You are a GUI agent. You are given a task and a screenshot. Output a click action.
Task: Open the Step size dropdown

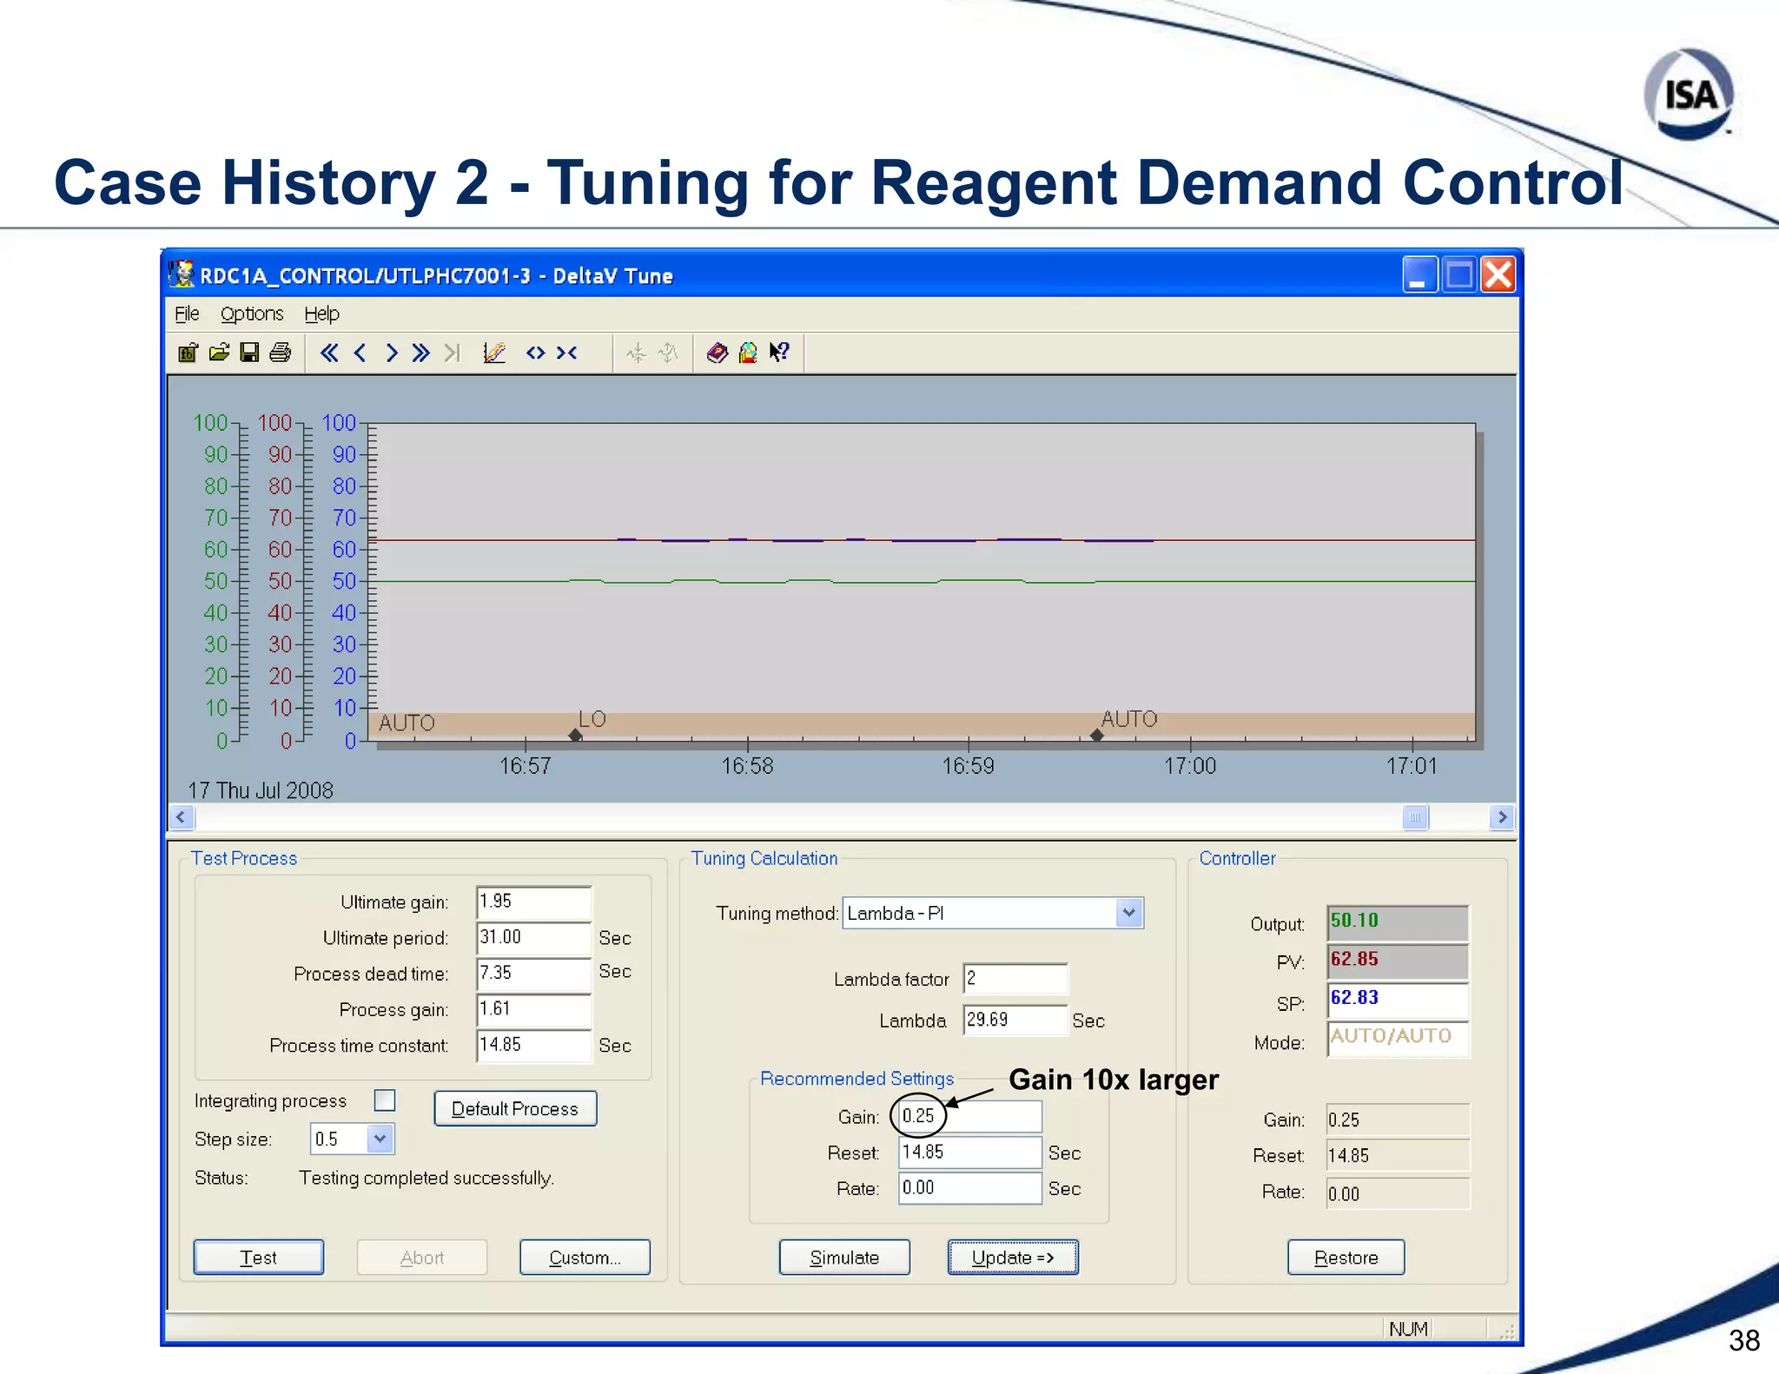(380, 1139)
